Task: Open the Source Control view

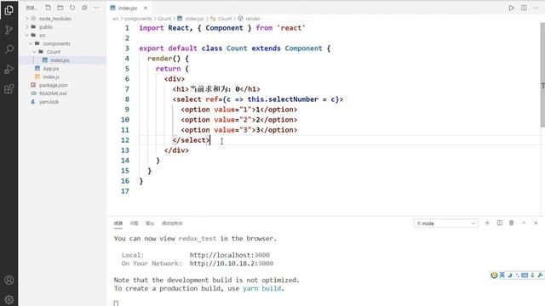Action: (x=9, y=30)
